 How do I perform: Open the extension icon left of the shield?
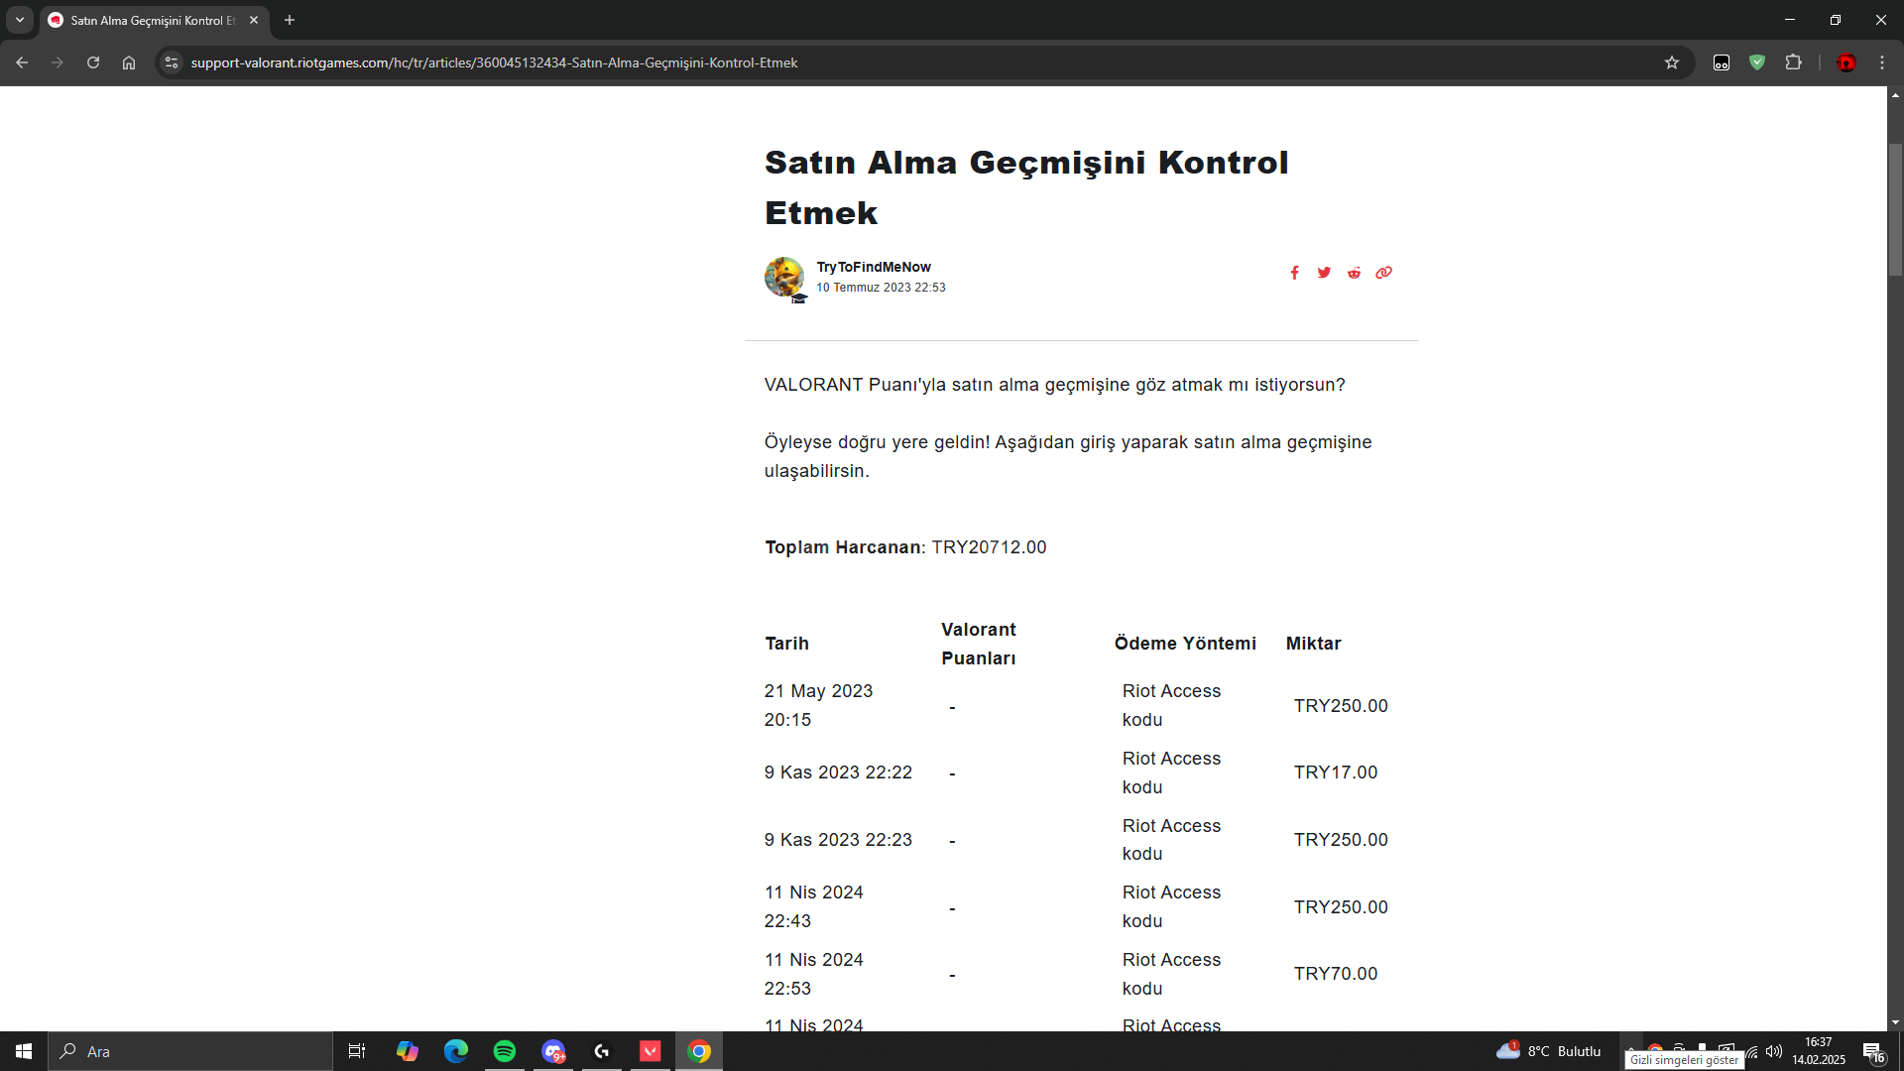click(1722, 62)
